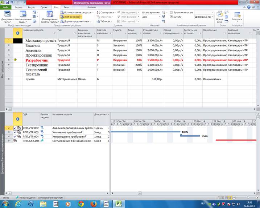Select Использование ресурсов view
Viewport: 260px width, 208px height.
(77, 12)
